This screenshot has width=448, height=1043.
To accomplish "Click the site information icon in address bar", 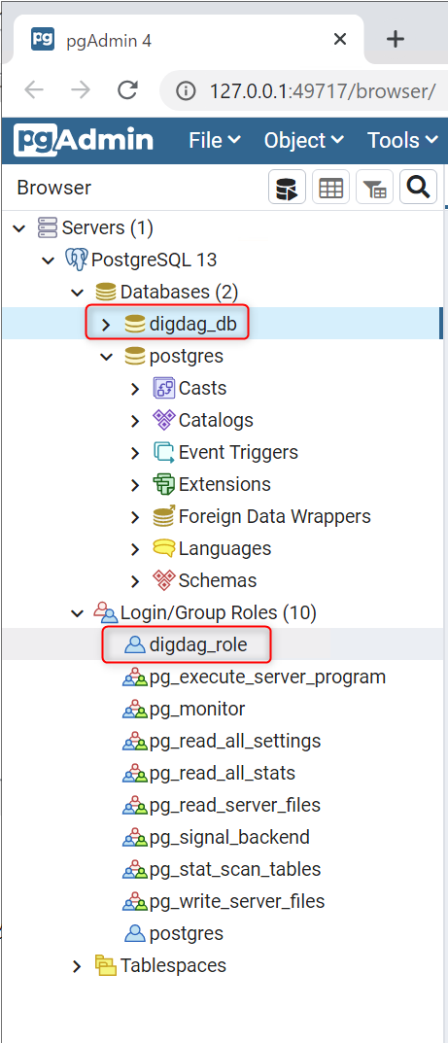I will coord(186,91).
